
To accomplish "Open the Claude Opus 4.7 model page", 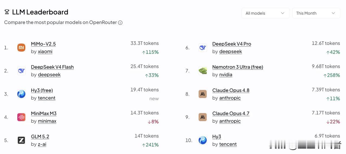I will [x=231, y=113].
